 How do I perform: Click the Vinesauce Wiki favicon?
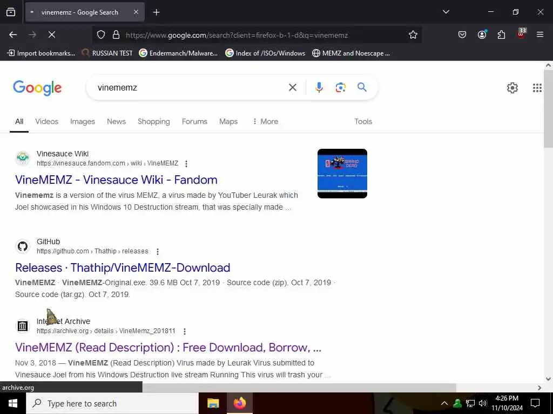(23, 158)
